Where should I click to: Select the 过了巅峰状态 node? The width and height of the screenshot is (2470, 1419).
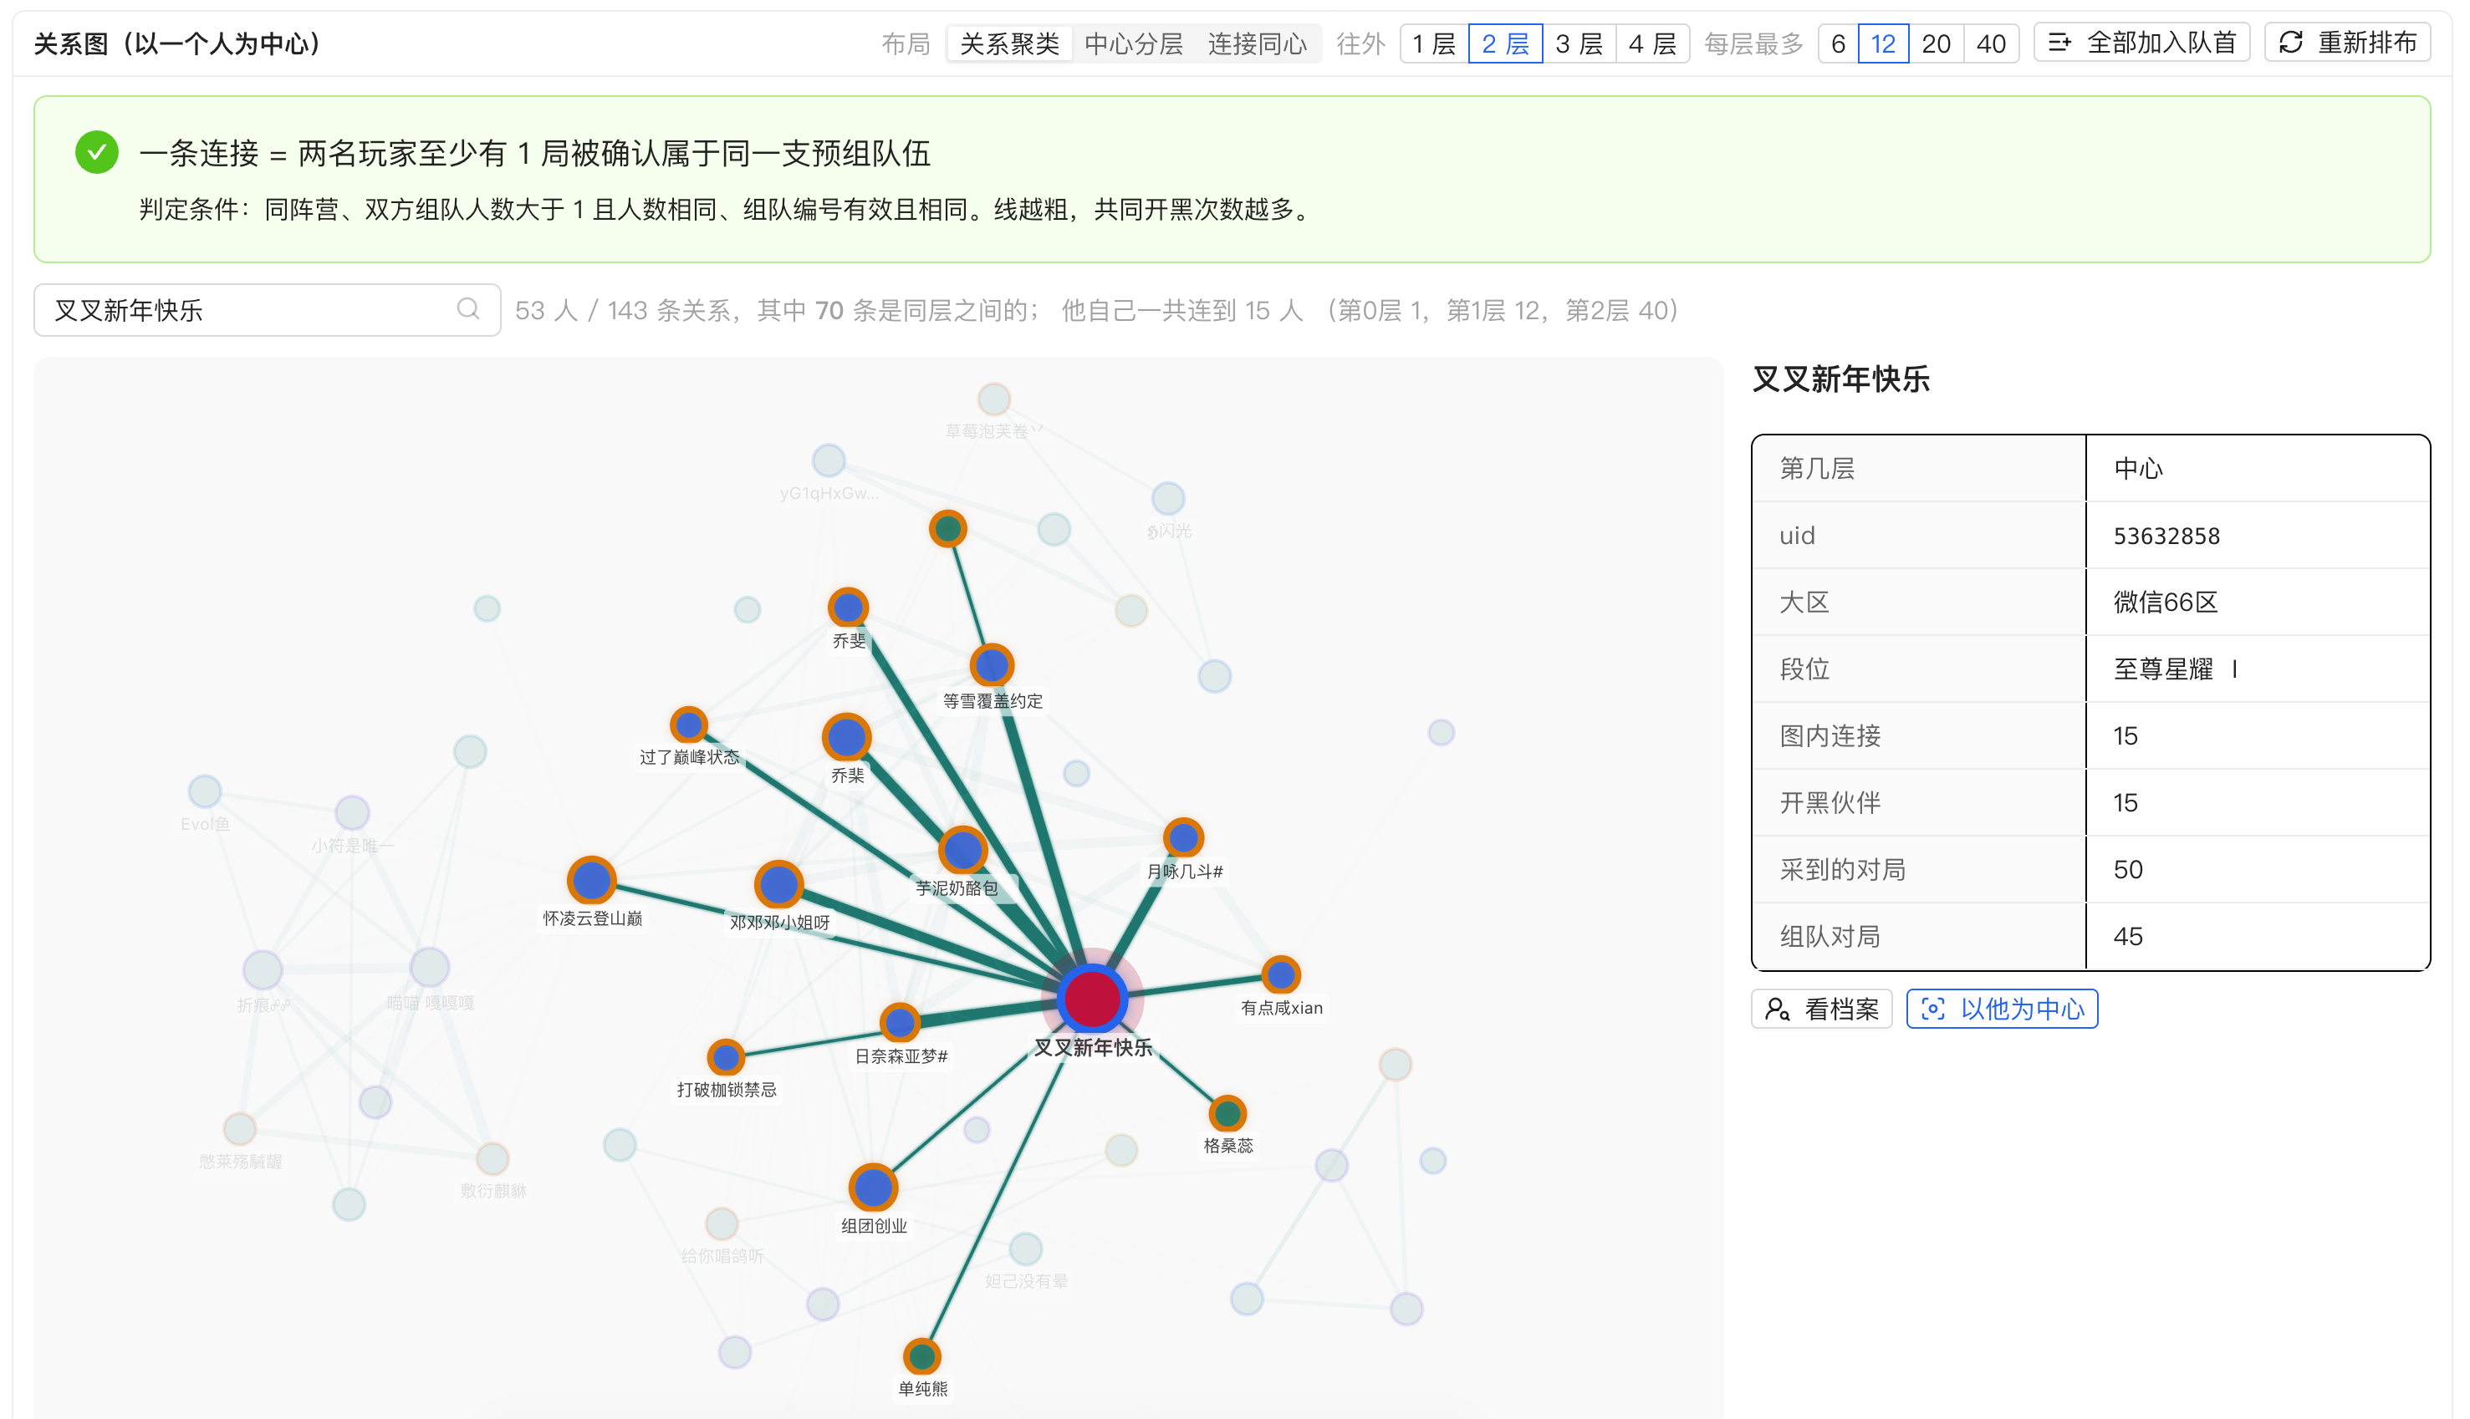coord(688,725)
